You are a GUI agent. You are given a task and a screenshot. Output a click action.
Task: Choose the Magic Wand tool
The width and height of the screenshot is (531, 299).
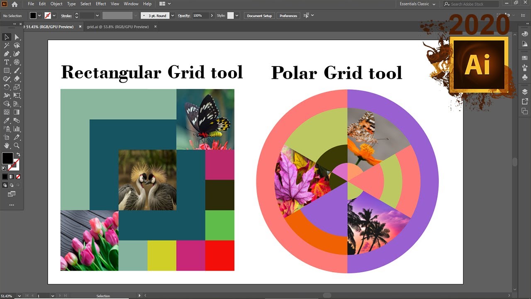coord(7,46)
